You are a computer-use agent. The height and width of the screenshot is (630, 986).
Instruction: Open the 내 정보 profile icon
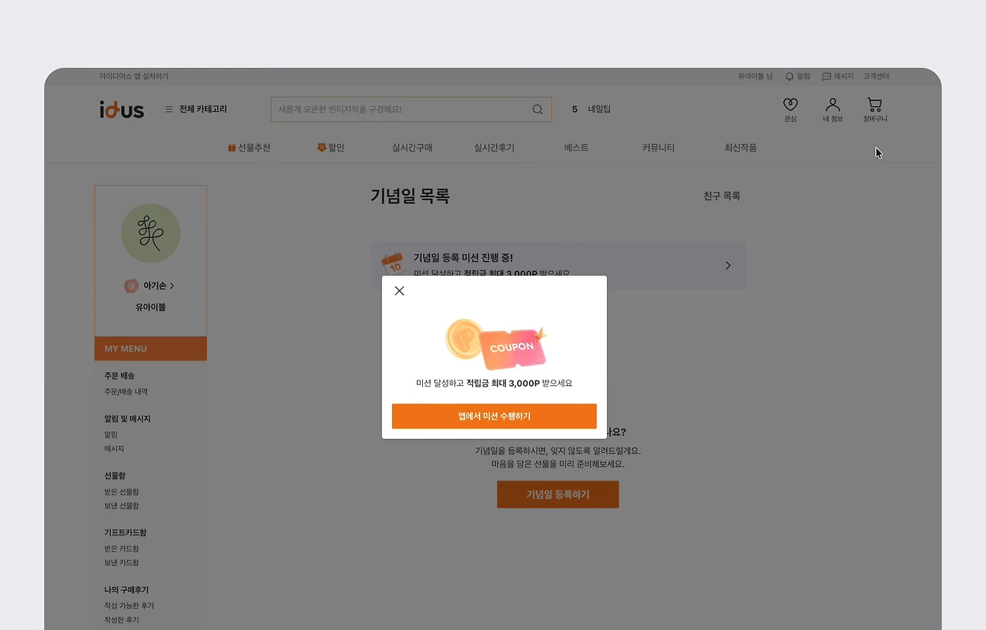[833, 109]
